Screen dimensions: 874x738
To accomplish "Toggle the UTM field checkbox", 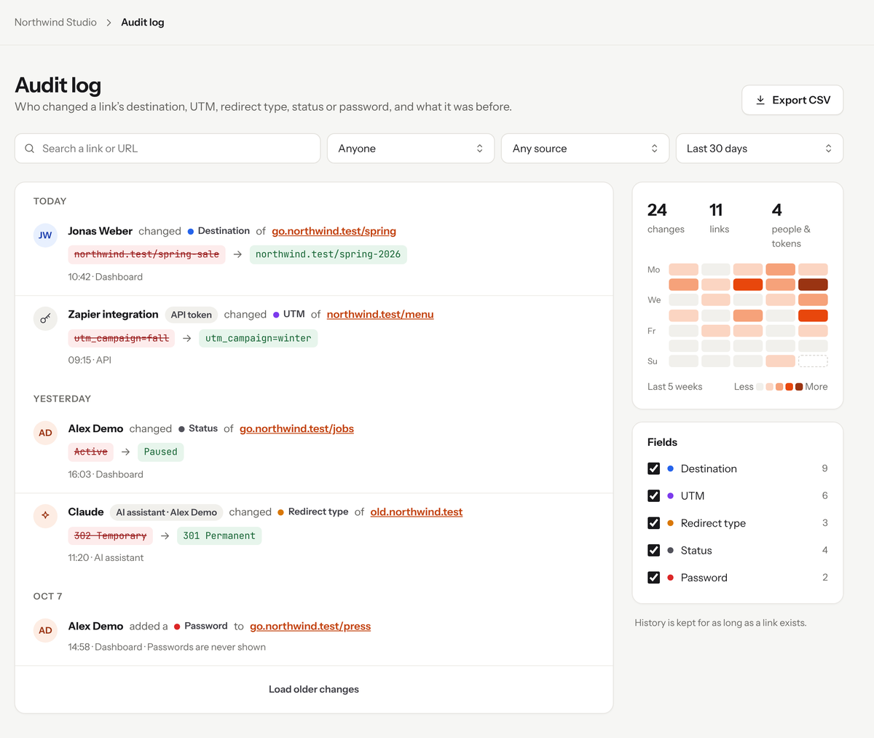I will pyautogui.click(x=653, y=495).
